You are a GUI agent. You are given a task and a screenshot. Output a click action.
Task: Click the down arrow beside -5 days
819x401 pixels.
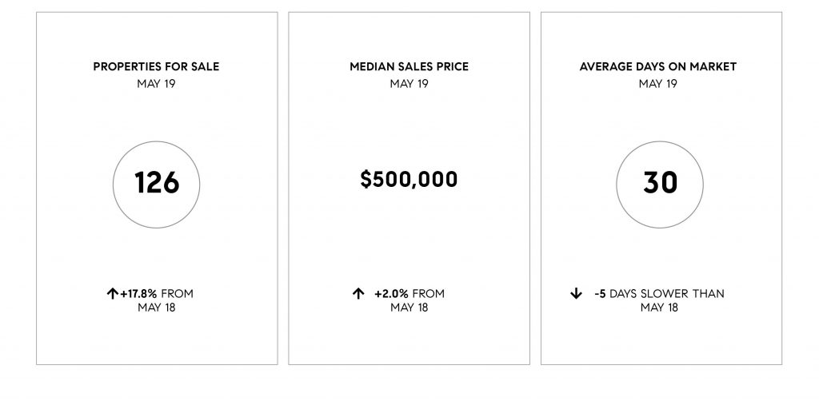coord(576,294)
